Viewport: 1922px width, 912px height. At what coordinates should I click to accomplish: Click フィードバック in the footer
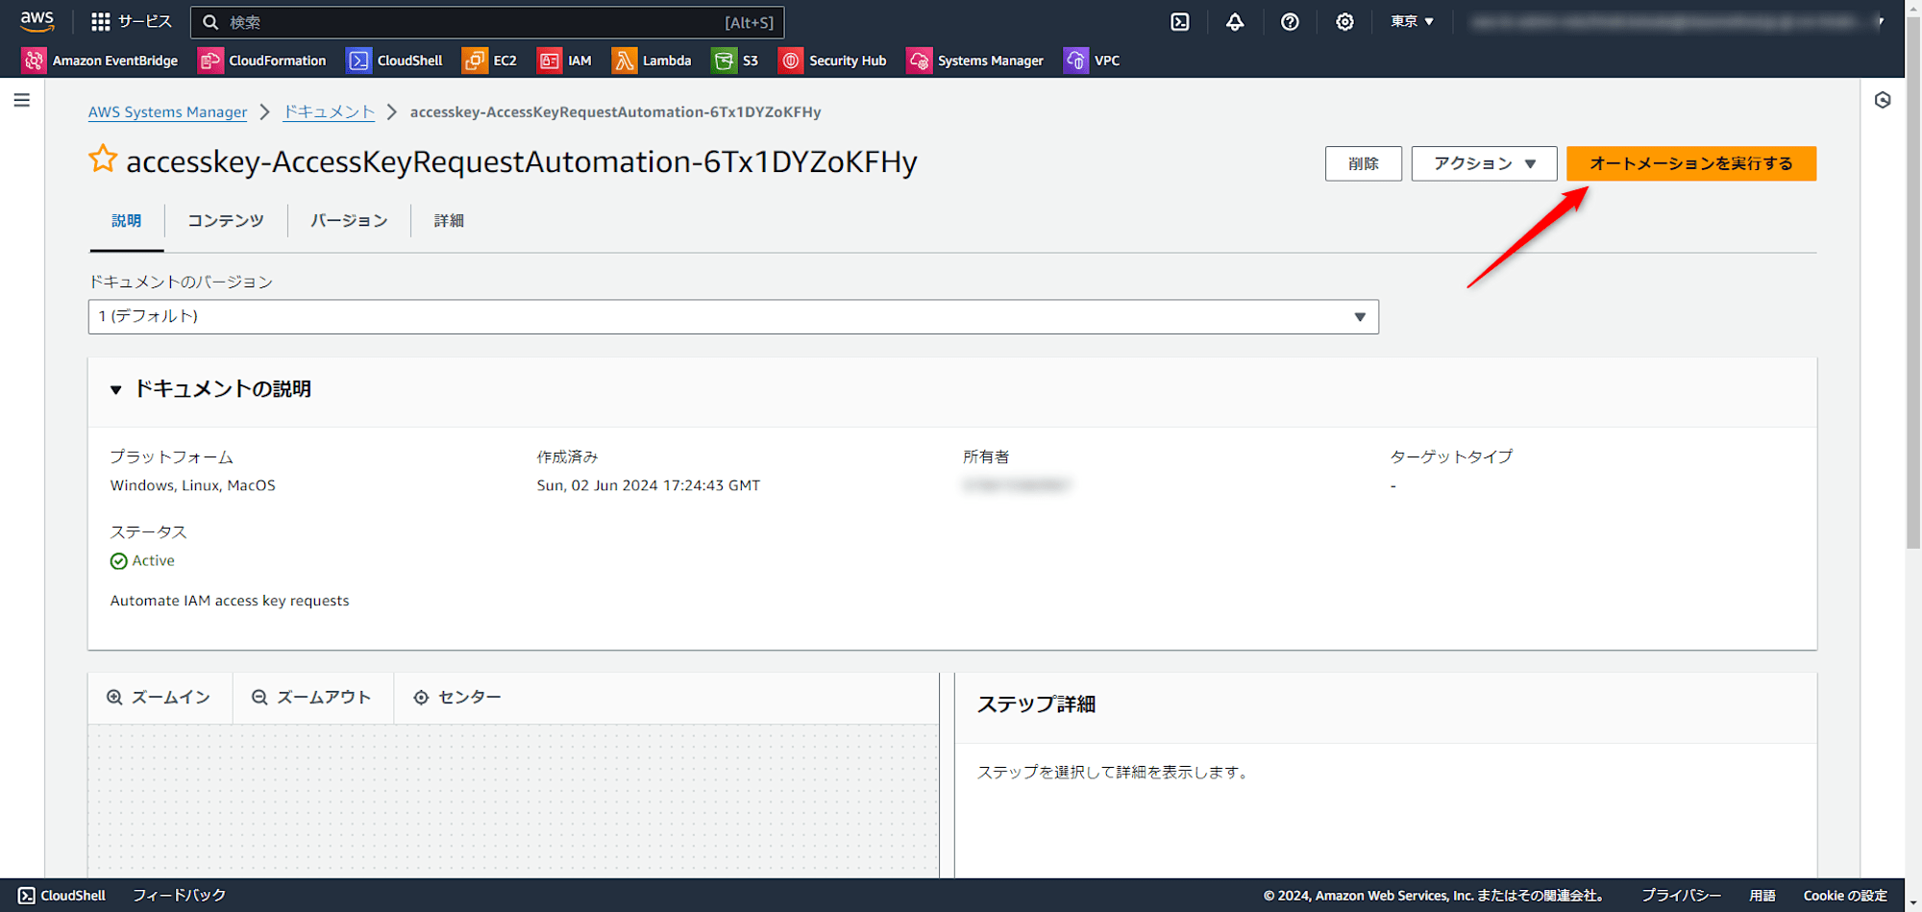click(179, 896)
